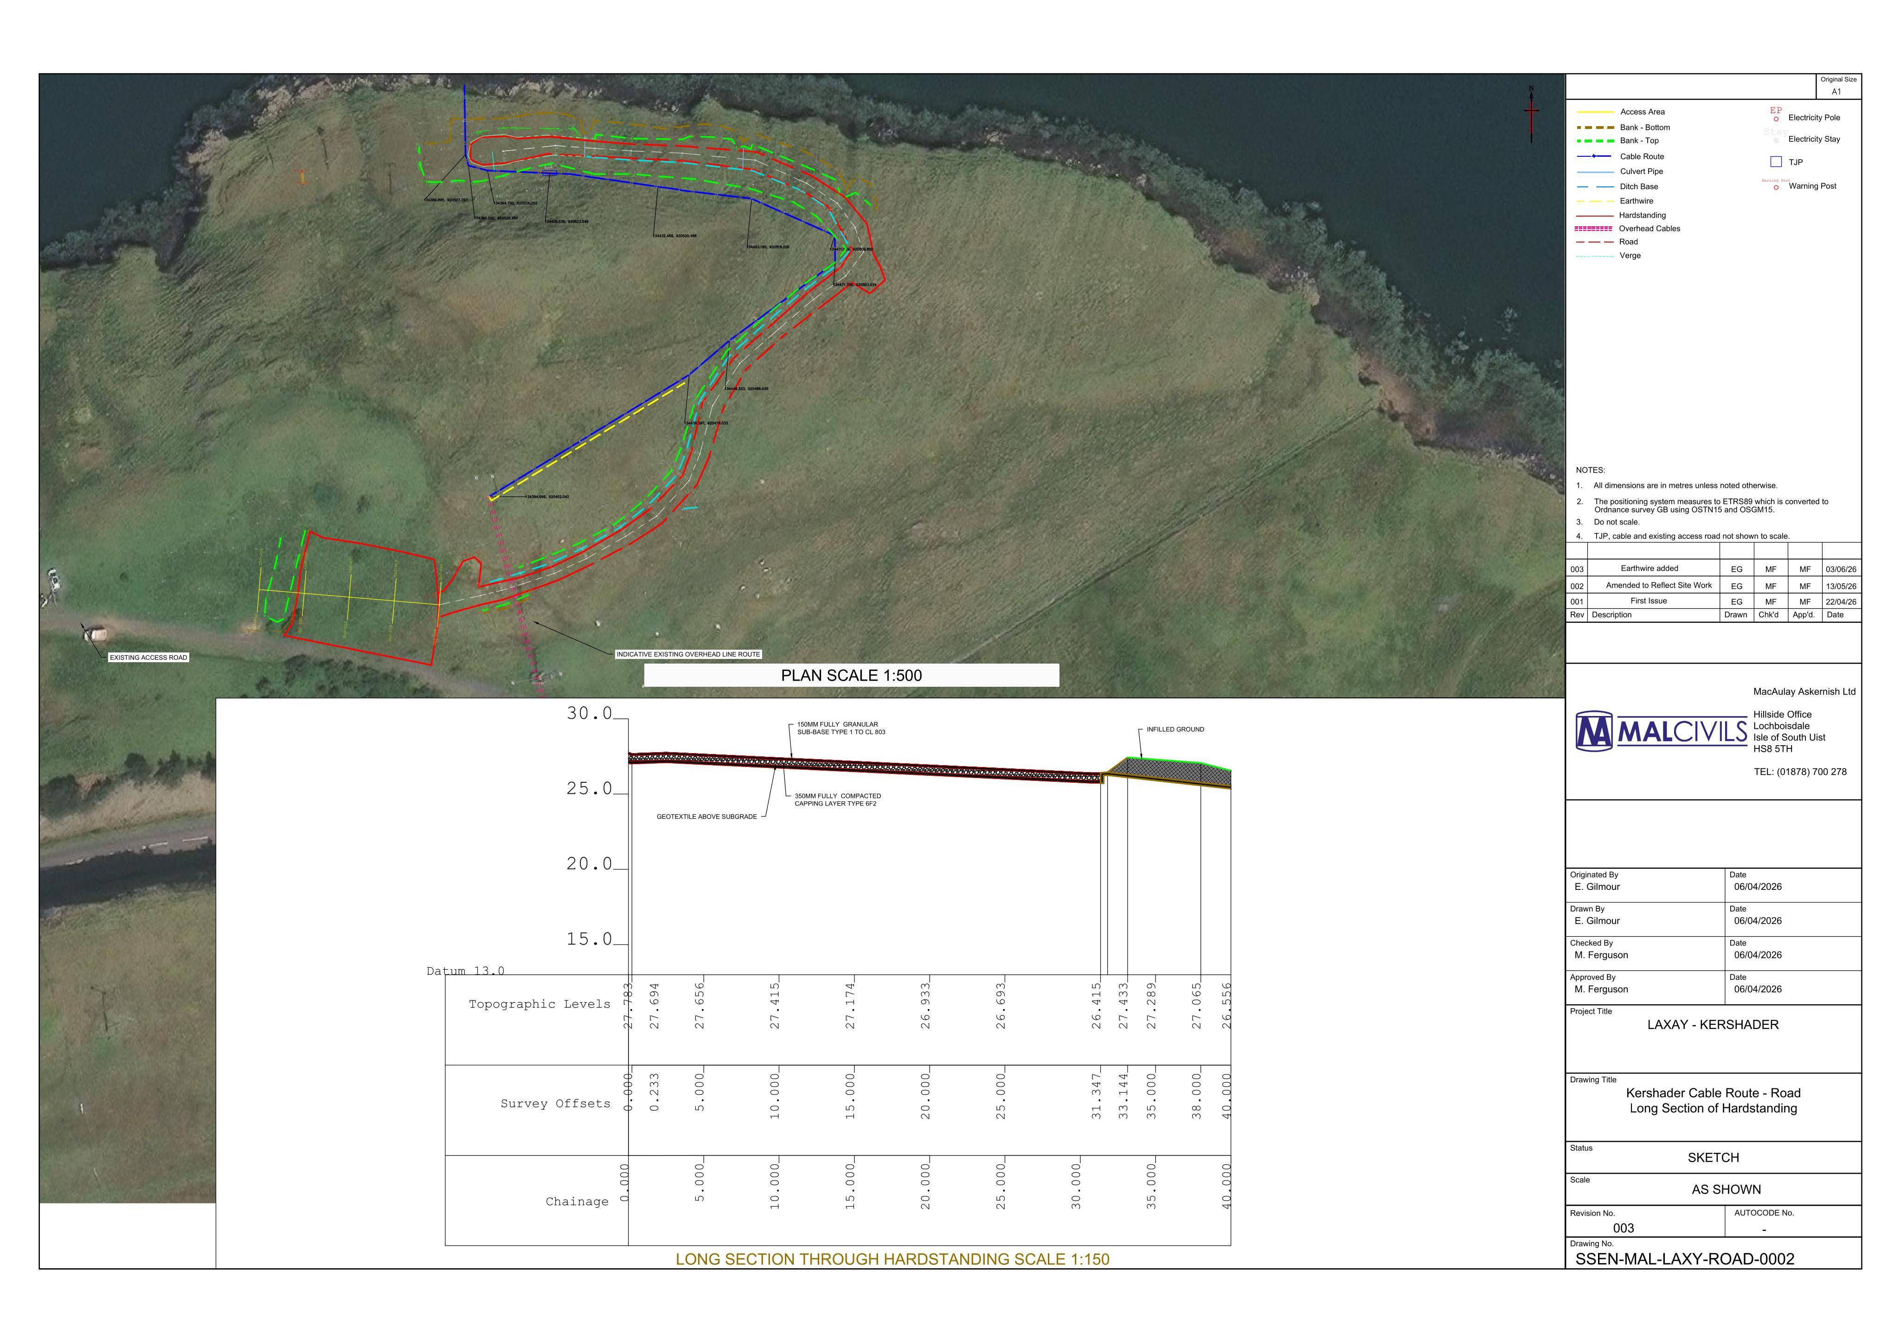The image size is (1900, 1342).
Task: Click the 31.347 survey offset value
Action: (x=1097, y=1096)
